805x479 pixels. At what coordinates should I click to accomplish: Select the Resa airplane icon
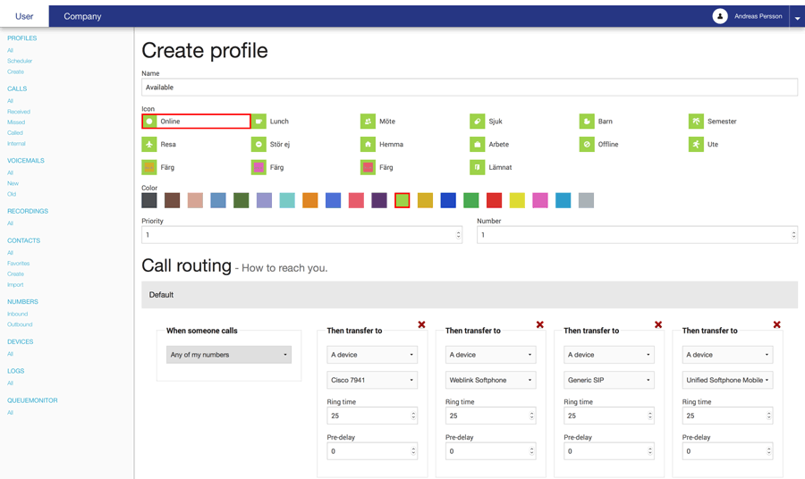click(149, 144)
